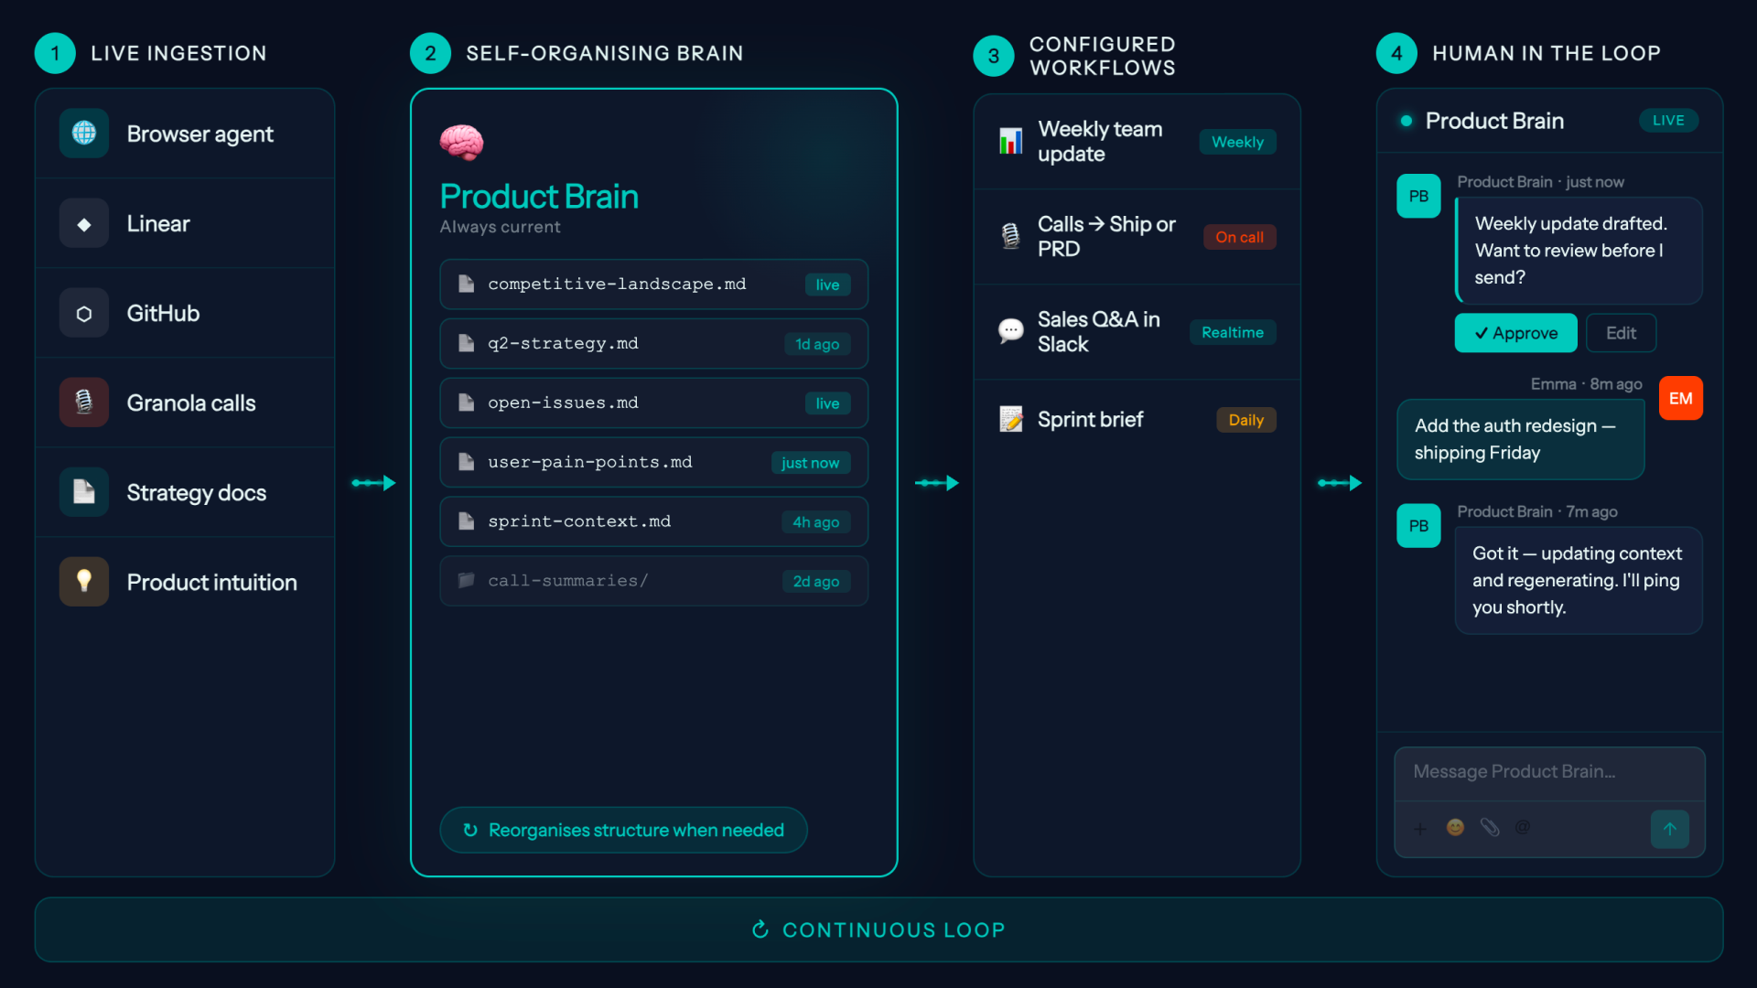Click the PB avatar on 7m ago message
The width and height of the screenshot is (1757, 988).
1418,526
